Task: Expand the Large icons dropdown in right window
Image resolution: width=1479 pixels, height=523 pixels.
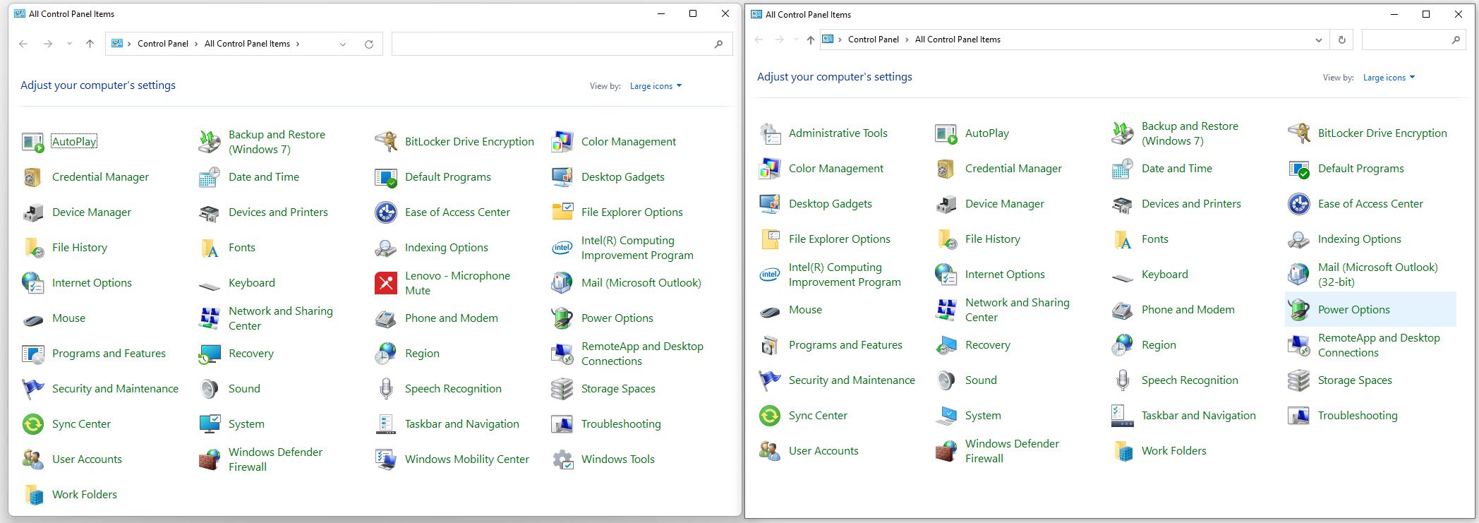Action: (x=1389, y=78)
